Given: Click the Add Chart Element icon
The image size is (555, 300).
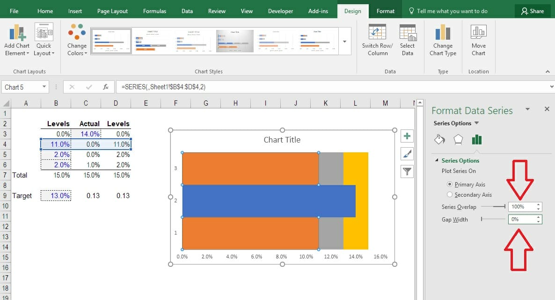Looking at the screenshot, I should point(17,32).
